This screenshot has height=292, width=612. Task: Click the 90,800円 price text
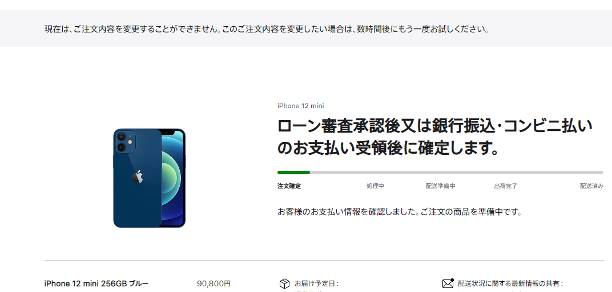coord(214,283)
